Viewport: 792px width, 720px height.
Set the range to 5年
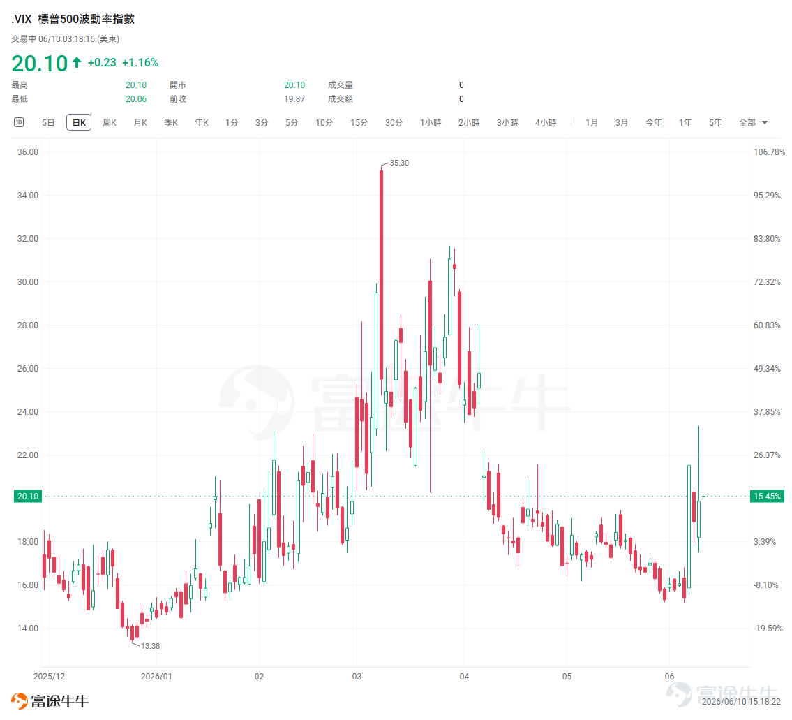pyautogui.click(x=715, y=122)
